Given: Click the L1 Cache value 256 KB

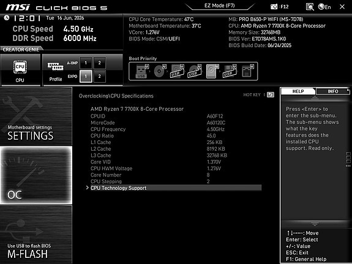Looking at the screenshot, I should click(214, 142).
